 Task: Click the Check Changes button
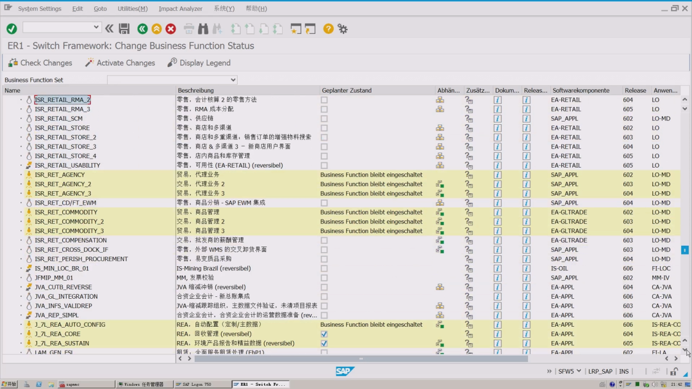[40, 63]
